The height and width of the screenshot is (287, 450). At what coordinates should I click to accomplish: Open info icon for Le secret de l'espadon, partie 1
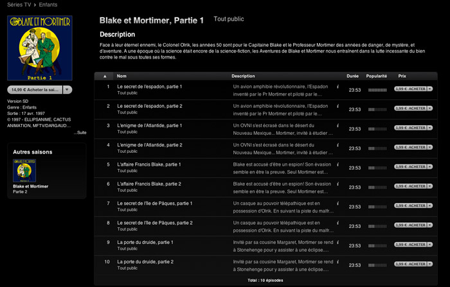(337, 87)
